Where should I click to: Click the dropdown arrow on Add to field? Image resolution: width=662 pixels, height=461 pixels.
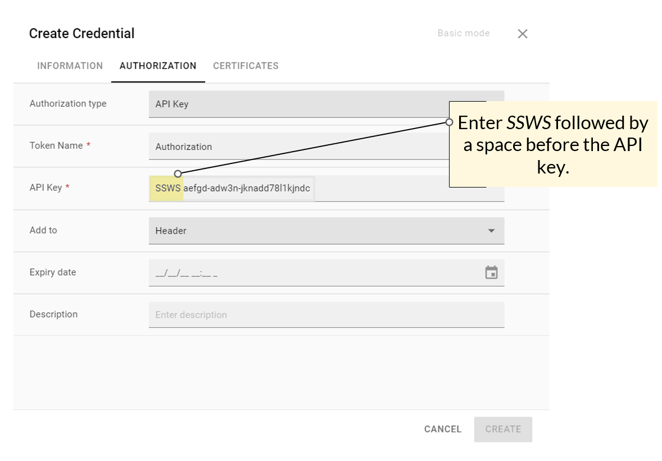click(x=492, y=230)
